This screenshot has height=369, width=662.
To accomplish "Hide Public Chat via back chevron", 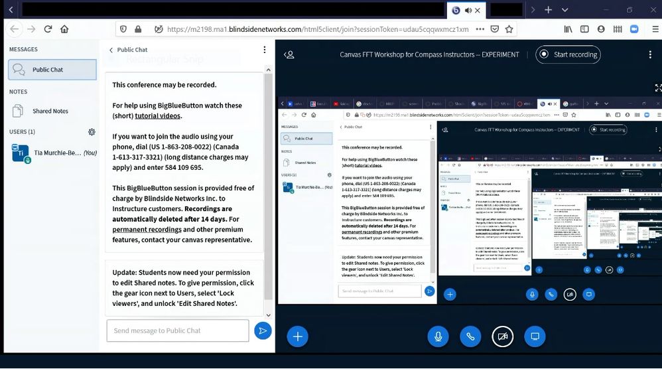I will pos(111,50).
